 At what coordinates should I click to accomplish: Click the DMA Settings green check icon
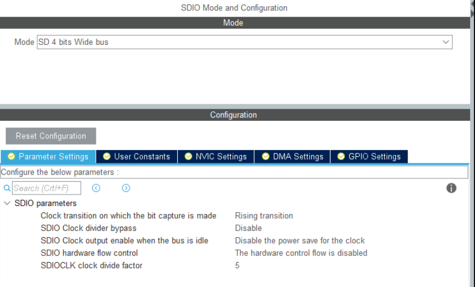tap(266, 157)
